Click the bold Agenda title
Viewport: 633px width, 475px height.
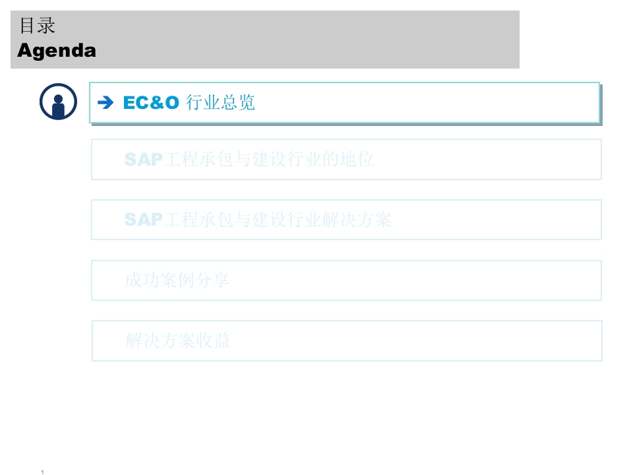pos(57,51)
